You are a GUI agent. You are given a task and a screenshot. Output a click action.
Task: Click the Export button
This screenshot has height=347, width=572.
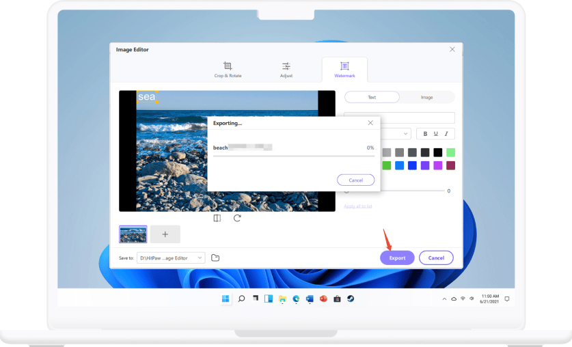[x=397, y=258]
